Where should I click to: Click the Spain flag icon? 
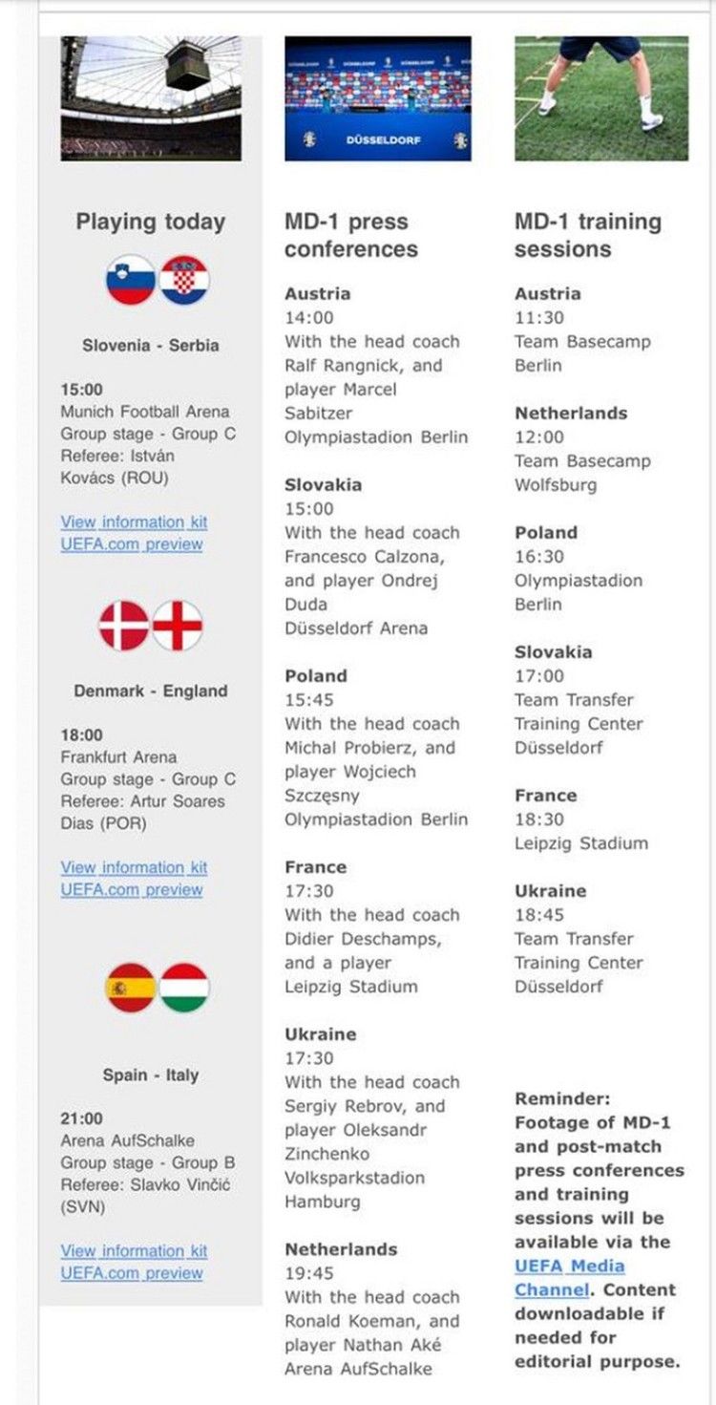pyautogui.click(x=131, y=988)
